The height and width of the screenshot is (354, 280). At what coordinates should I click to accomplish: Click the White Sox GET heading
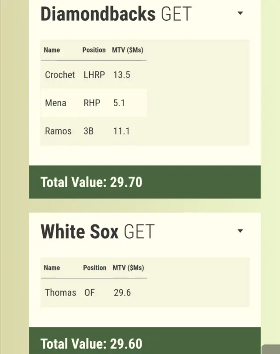point(97,231)
